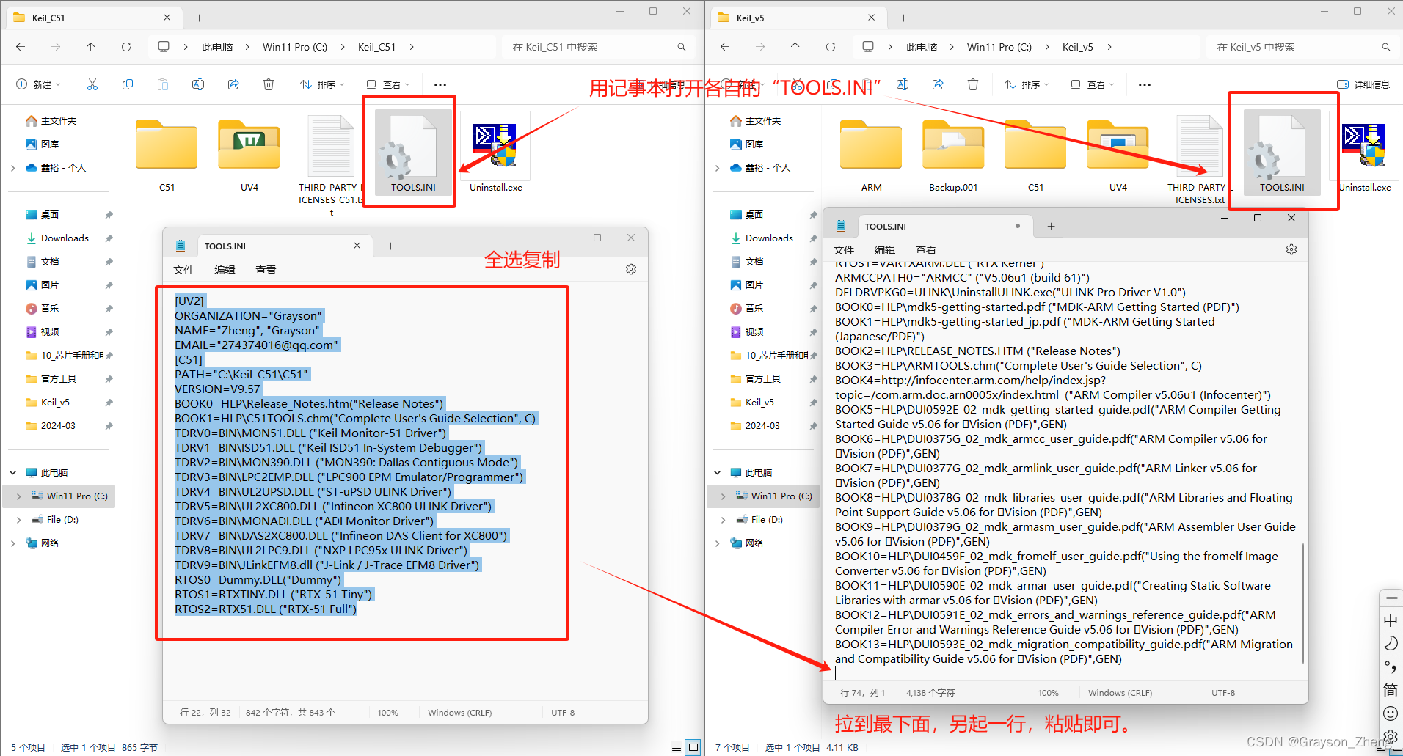Open more options ellipsis in Keil_C51 toolbar

click(x=440, y=85)
